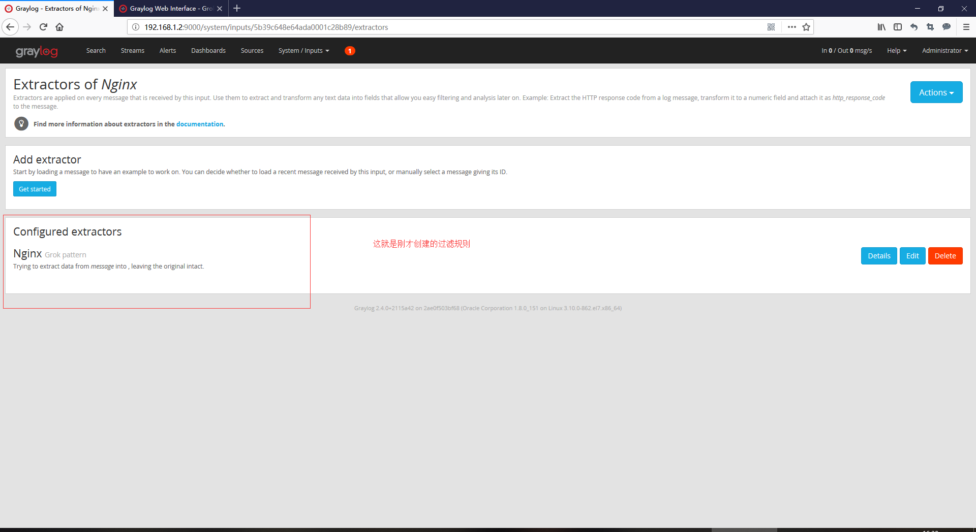Screen dimensions: 976x532
Task: Close the Graylog Web Interface tab
Action: 220,9
